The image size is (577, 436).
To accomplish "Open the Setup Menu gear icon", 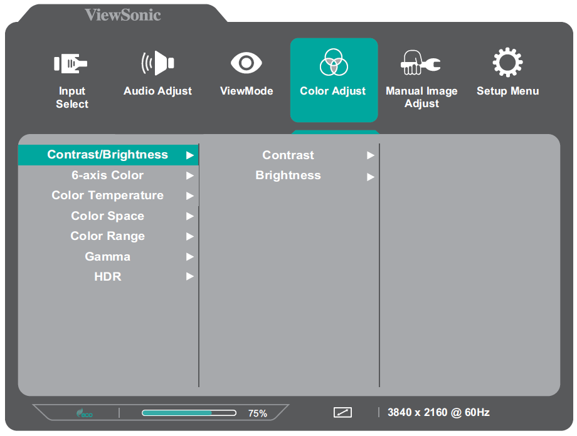I will 507,63.
